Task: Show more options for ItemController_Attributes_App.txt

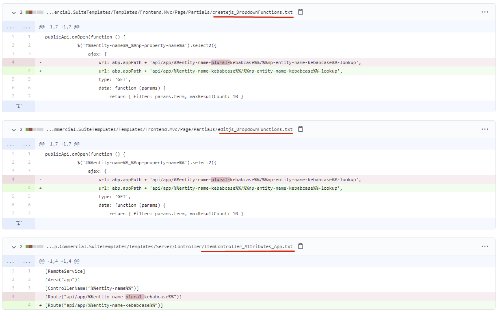Action: (x=485, y=246)
